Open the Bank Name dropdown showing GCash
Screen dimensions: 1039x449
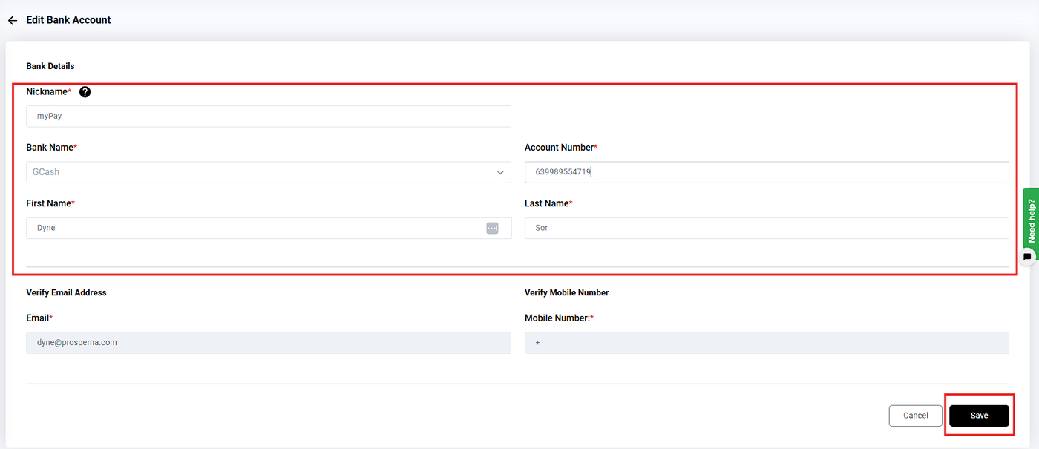point(260,172)
